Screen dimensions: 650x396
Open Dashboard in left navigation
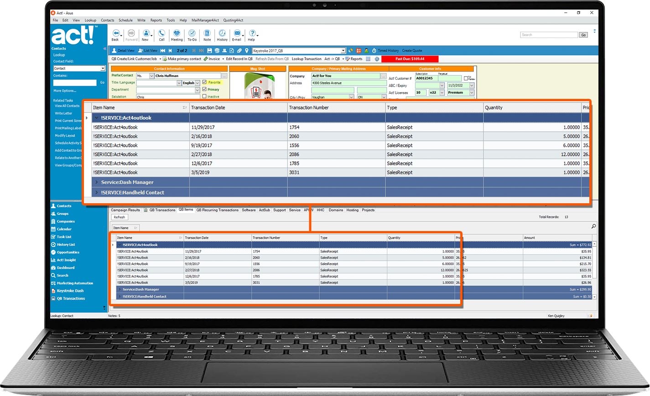(63, 268)
